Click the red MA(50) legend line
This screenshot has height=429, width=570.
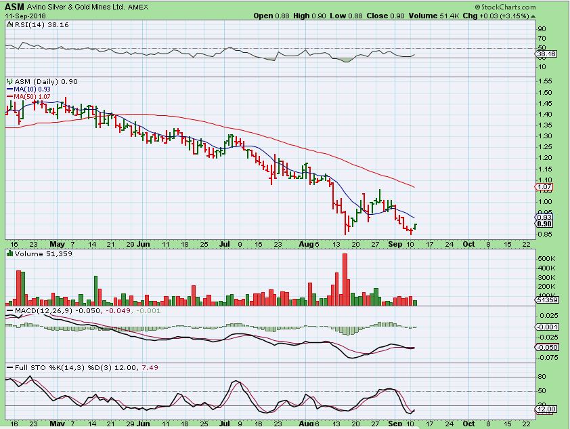click(9, 97)
